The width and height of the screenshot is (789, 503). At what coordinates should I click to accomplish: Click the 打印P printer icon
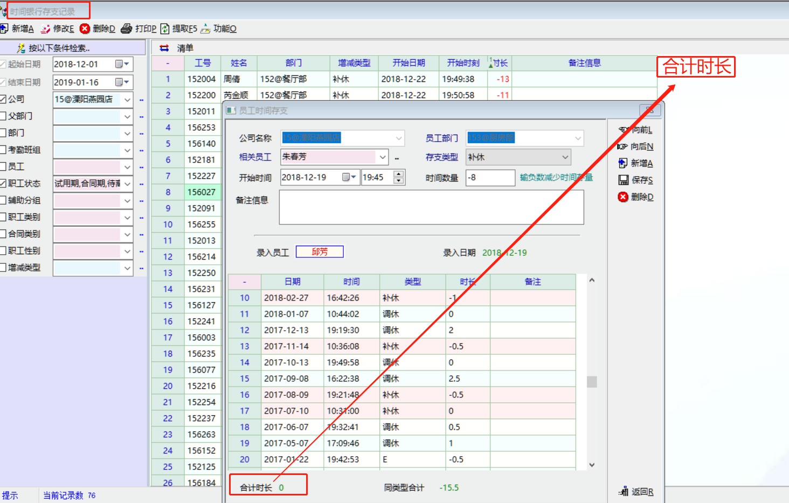(x=127, y=29)
